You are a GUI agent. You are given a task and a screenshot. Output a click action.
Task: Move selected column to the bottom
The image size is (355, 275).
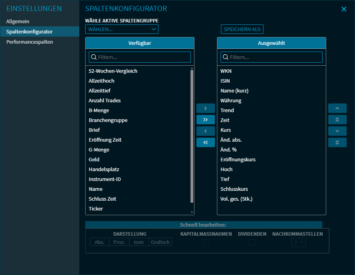[337, 142]
